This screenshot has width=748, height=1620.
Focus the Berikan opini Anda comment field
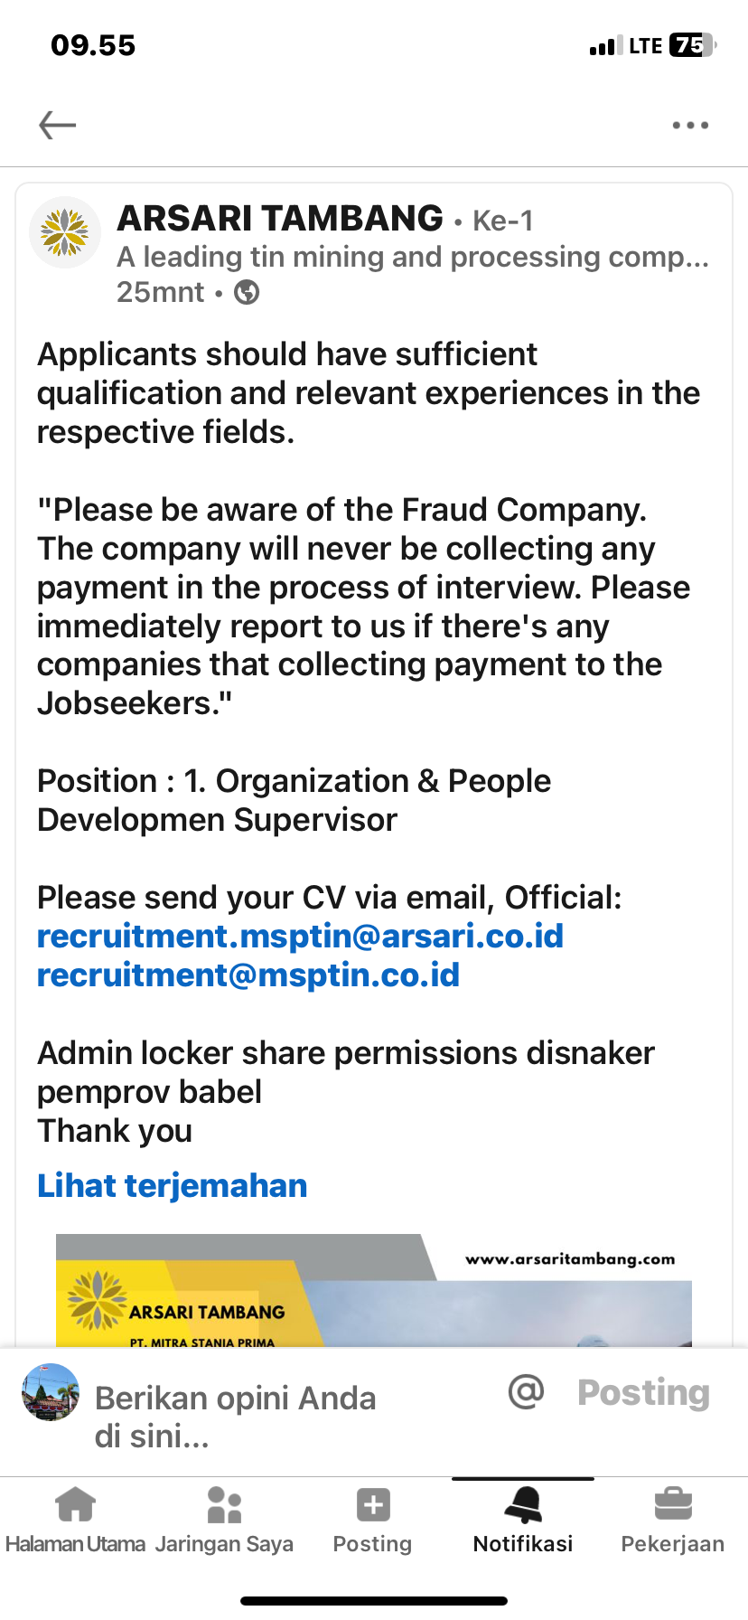click(271, 1416)
